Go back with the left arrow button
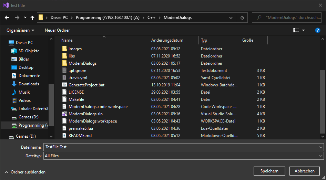This screenshot has height=180, width=326. pyautogui.click(x=7, y=18)
